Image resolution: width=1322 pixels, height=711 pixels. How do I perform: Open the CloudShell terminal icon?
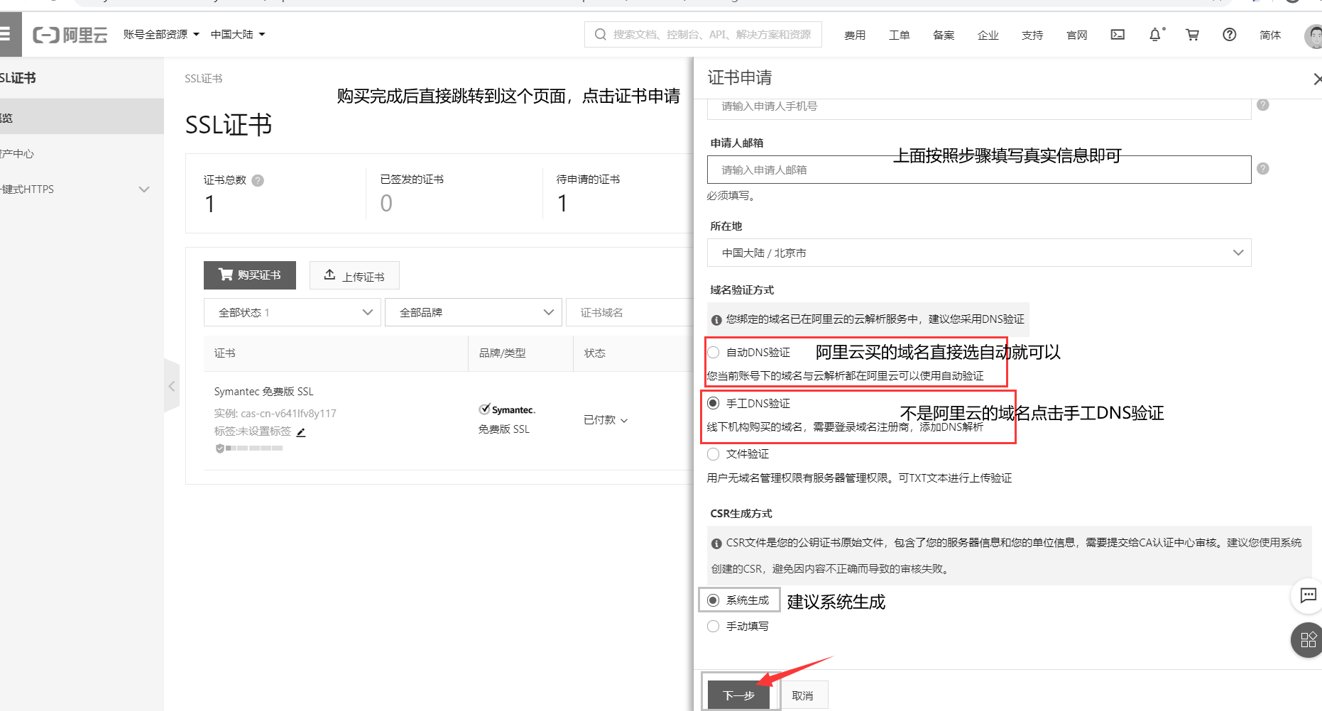[x=1117, y=34]
